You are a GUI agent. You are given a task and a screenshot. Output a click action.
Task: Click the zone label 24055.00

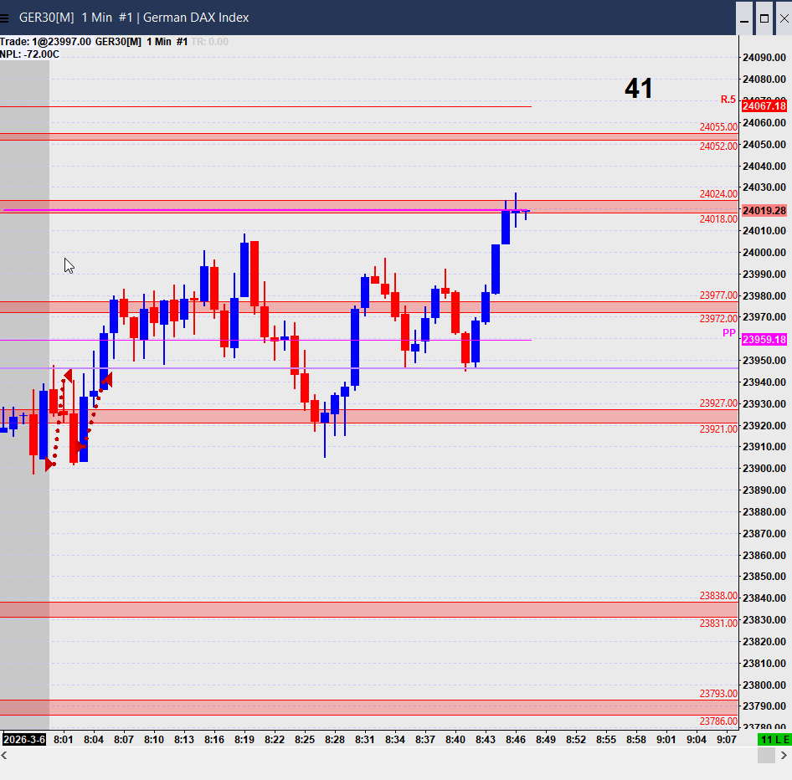pos(718,126)
